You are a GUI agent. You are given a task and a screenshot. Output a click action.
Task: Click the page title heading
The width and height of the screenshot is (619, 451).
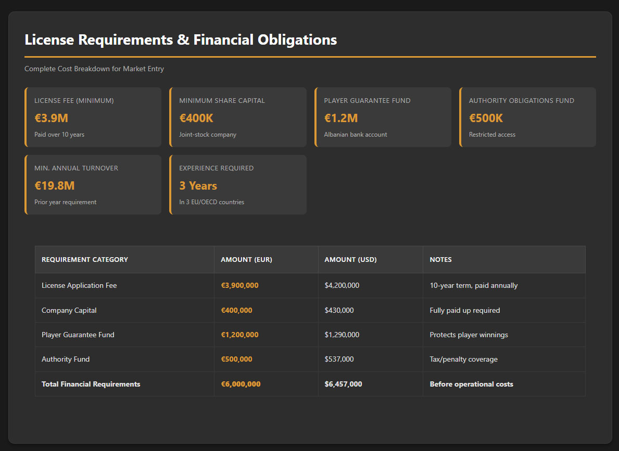click(x=181, y=40)
